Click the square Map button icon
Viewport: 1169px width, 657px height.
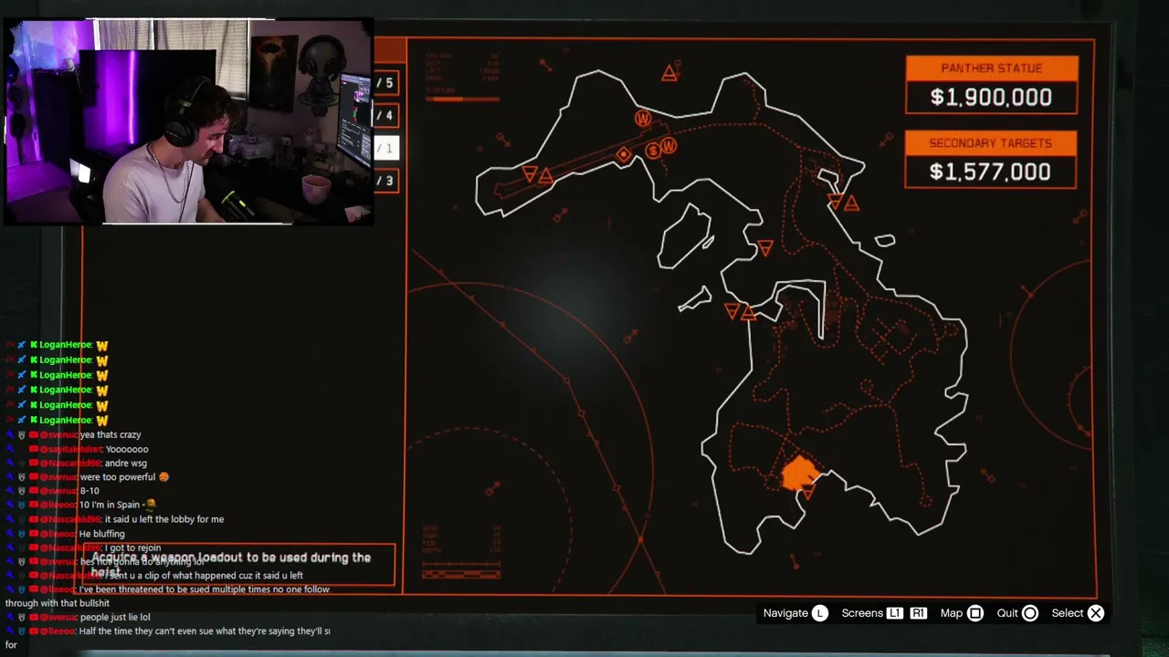point(975,613)
